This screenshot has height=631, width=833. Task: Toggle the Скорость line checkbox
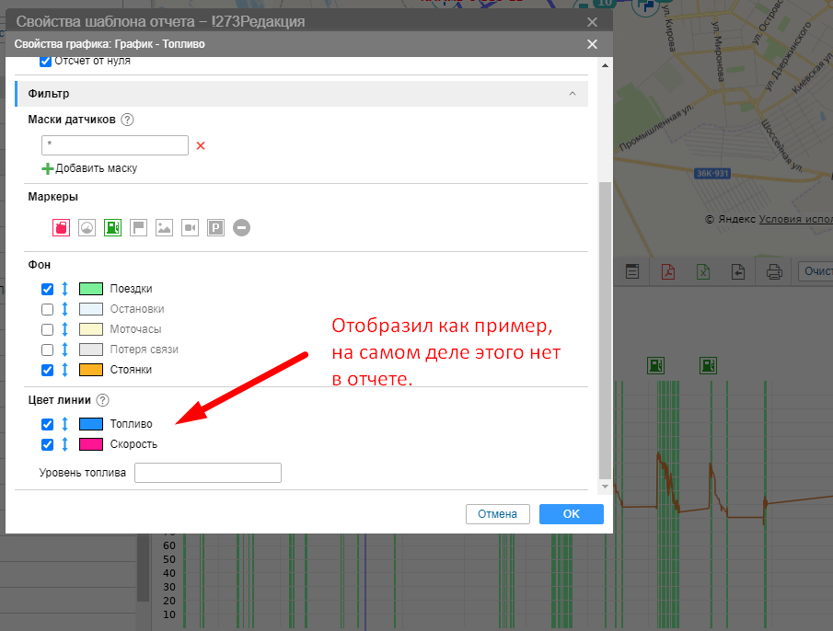point(48,444)
